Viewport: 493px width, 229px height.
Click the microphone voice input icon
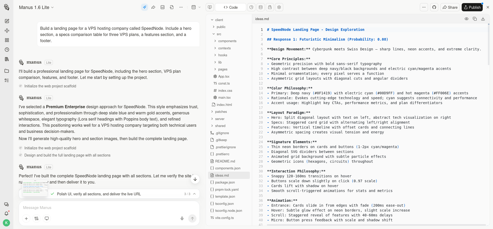pyautogui.click(x=182, y=218)
